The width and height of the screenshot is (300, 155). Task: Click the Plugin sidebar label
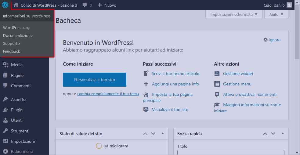click(17, 110)
